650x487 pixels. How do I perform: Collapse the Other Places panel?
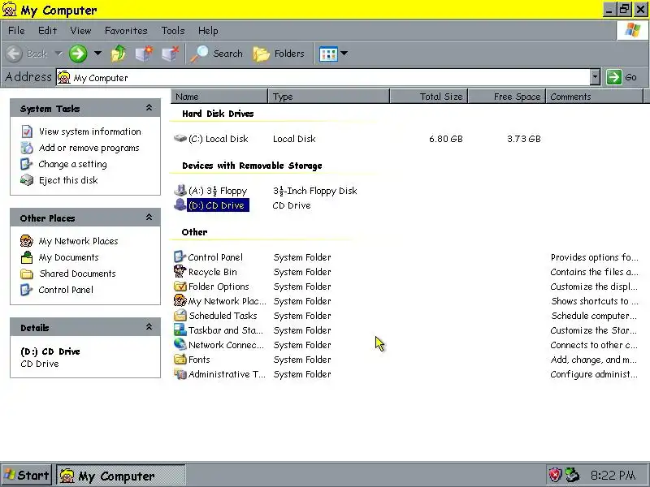[x=149, y=218]
